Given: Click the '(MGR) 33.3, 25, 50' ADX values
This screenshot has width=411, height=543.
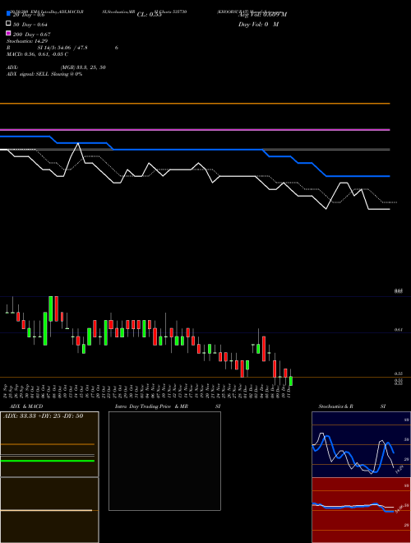Looking at the screenshot, I should [x=83, y=67].
